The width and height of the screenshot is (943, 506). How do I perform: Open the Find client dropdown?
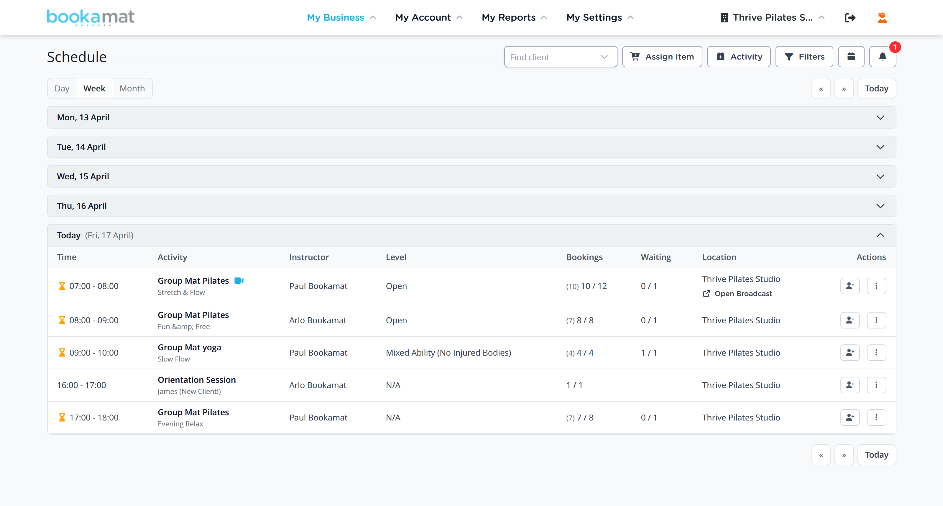tap(561, 57)
